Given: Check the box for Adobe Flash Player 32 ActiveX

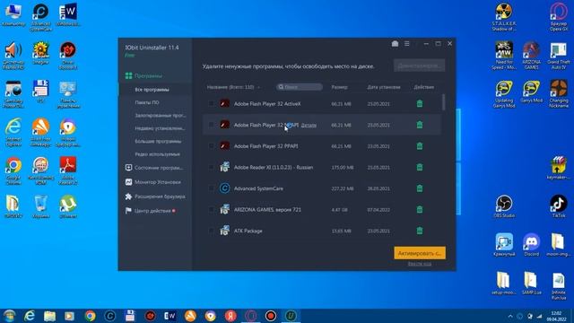Looking at the screenshot, I should (x=211, y=104).
